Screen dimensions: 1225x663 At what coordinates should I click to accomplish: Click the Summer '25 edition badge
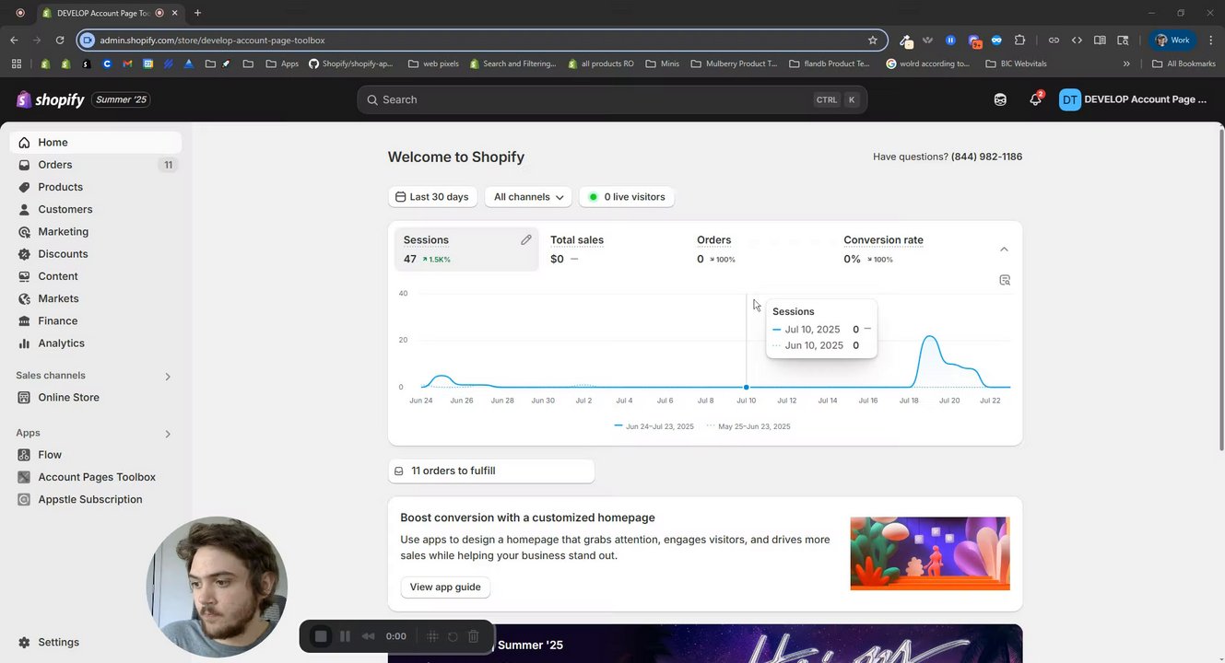(x=121, y=99)
